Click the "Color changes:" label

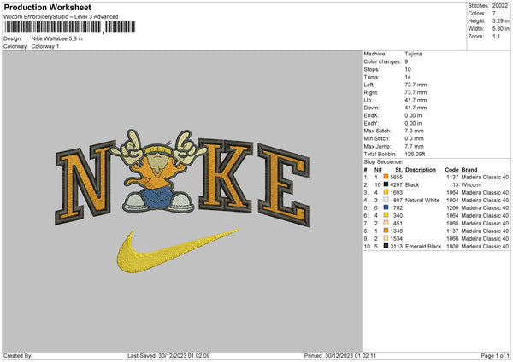click(x=382, y=61)
